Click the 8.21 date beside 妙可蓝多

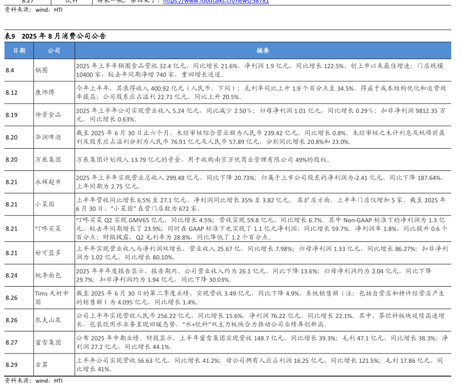11,253
